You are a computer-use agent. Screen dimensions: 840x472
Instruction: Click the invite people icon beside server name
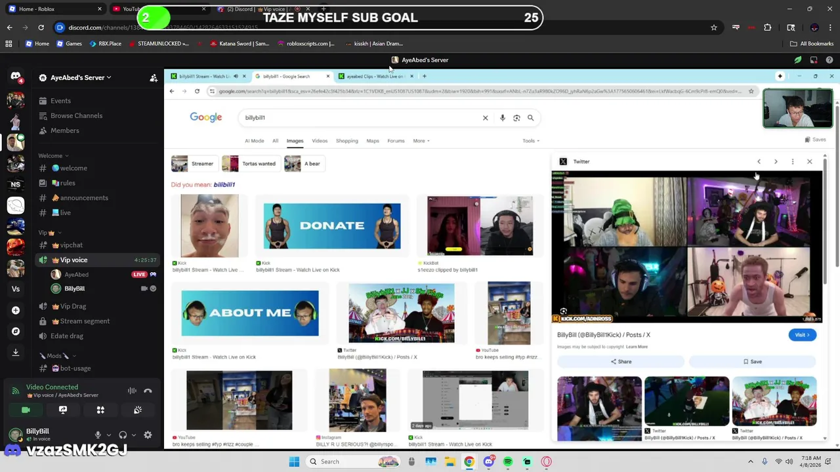pos(154,77)
